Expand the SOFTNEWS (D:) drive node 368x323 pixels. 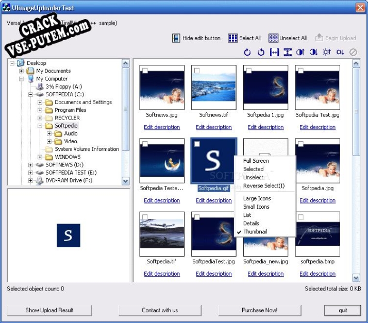pos(30,165)
